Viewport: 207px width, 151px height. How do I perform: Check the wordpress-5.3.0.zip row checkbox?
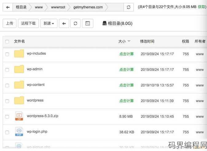tap(7, 117)
